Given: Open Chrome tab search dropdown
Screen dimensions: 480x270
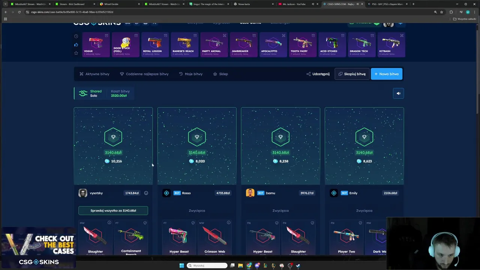Looking at the screenshot, I should [x=5, y=4].
